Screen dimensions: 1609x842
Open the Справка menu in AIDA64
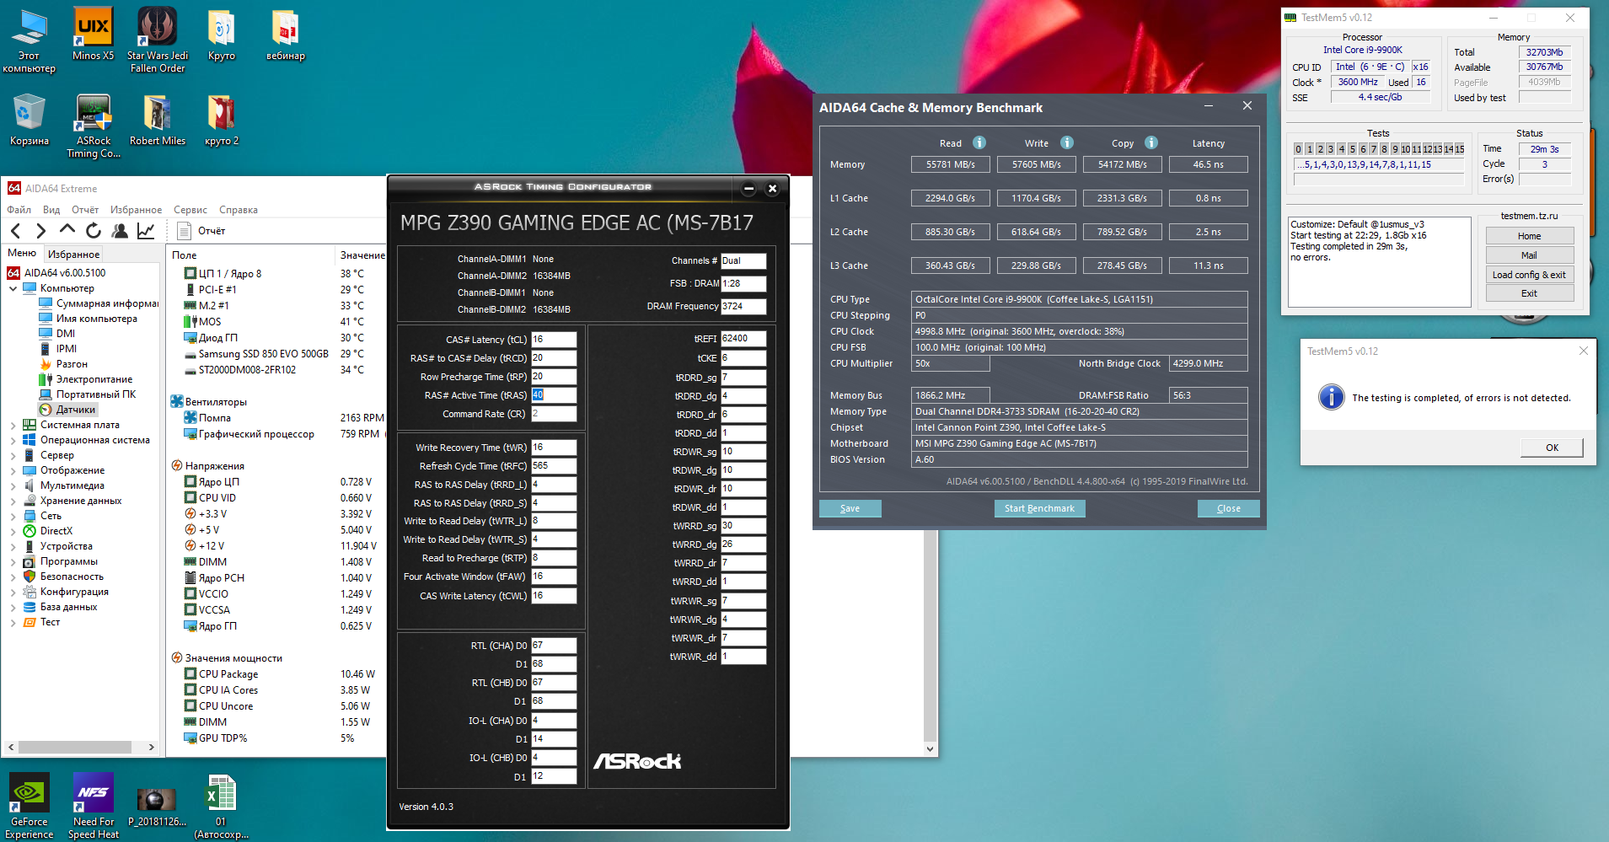coord(239,210)
